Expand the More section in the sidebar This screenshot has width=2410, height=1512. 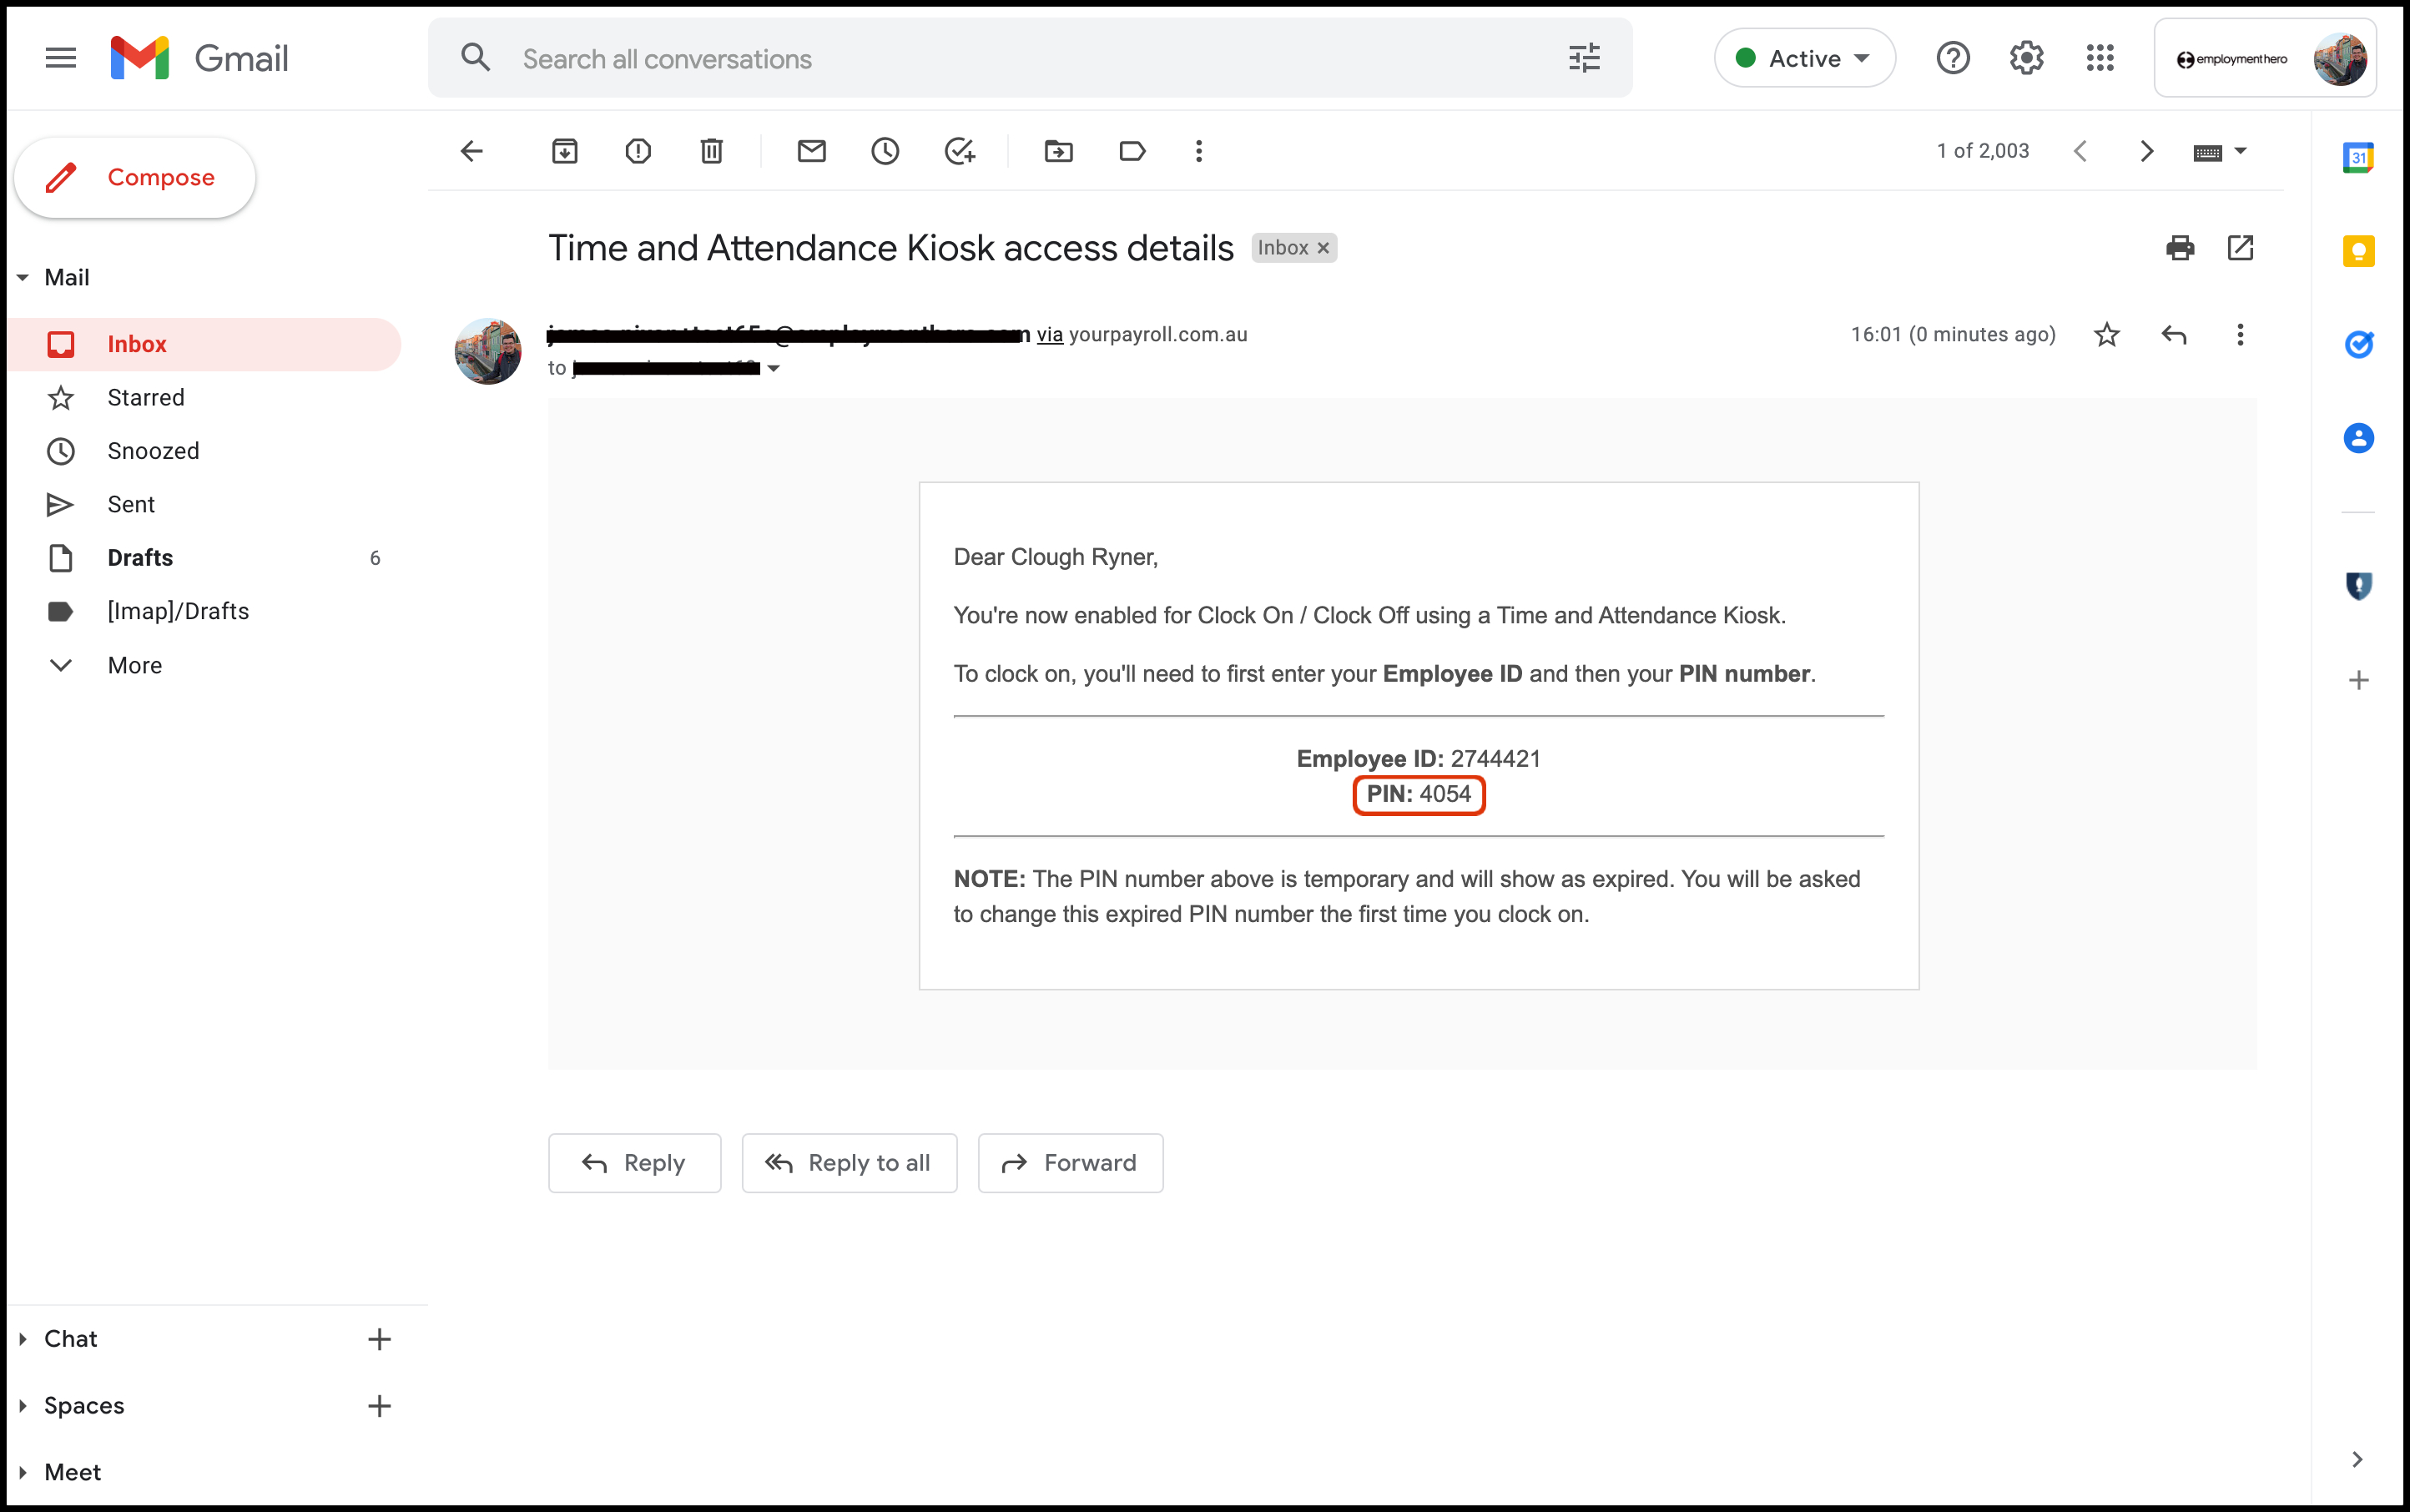pyautogui.click(x=134, y=665)
